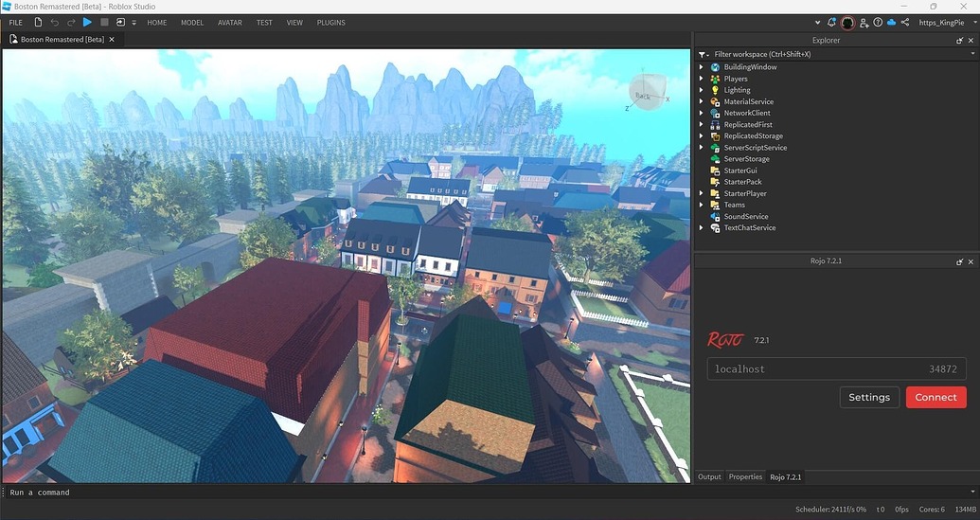Expand the Lighting tree node
This screenshot has width=980, height=520.
click(702, 90)
